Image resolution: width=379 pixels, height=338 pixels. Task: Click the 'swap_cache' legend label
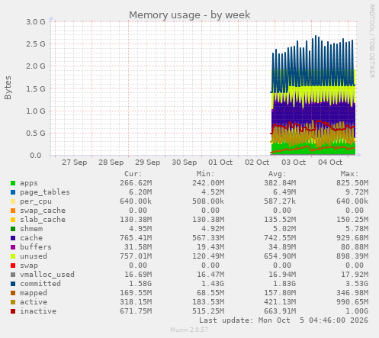point(43,211)
